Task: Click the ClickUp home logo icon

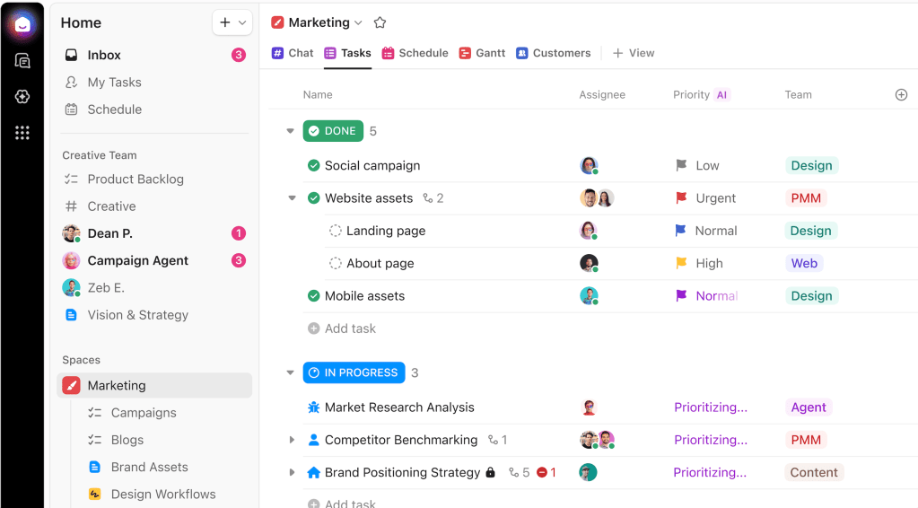Action: coord(22,24)
